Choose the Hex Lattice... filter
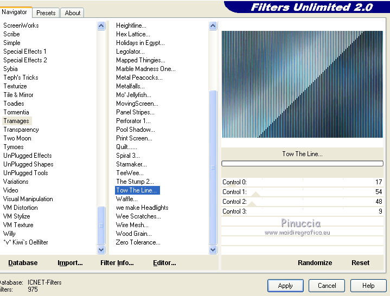The image size is (390, 296). pos(133,34)
